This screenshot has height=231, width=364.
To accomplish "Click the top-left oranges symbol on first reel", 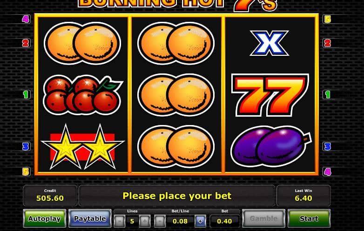I will point(82,43).
